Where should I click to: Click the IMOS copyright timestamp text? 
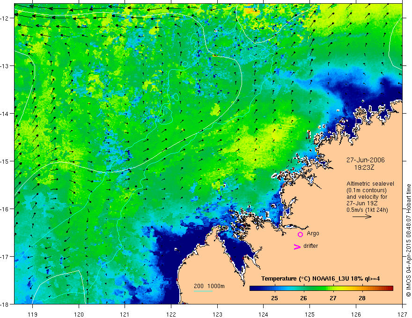(408, 240)
